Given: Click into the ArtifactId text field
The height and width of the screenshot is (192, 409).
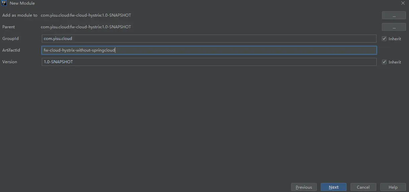Looking at the screenshot, I should point(209,50).
